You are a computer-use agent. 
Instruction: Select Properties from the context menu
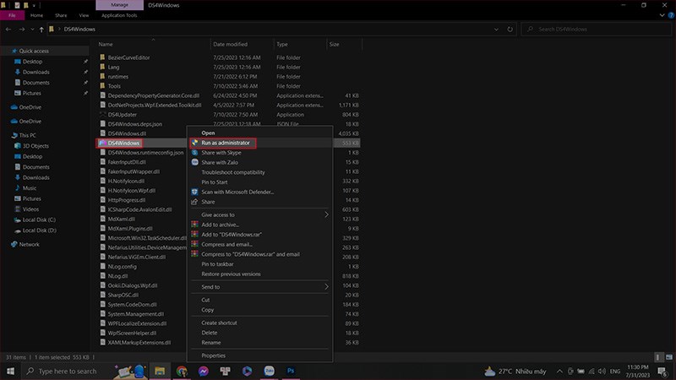(213, 356)
